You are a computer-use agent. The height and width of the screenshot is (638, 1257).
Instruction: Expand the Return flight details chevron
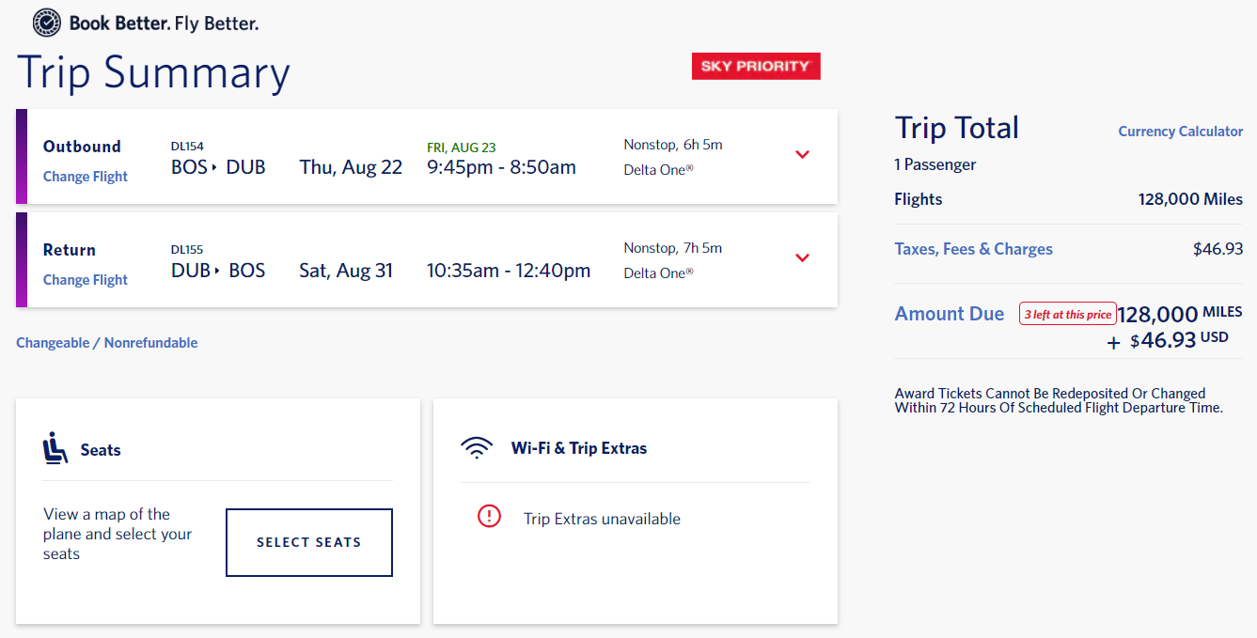pyautogui.click(x=802, y=258)
